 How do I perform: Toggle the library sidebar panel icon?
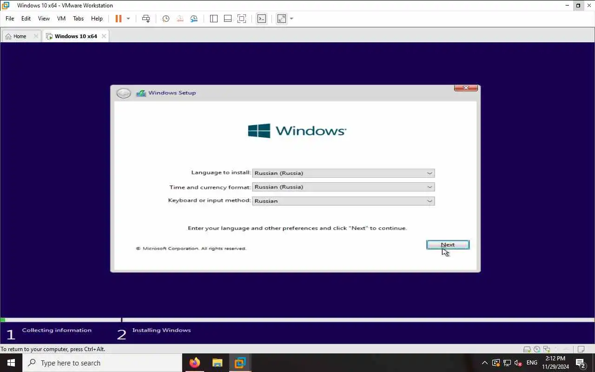(214, 19)
